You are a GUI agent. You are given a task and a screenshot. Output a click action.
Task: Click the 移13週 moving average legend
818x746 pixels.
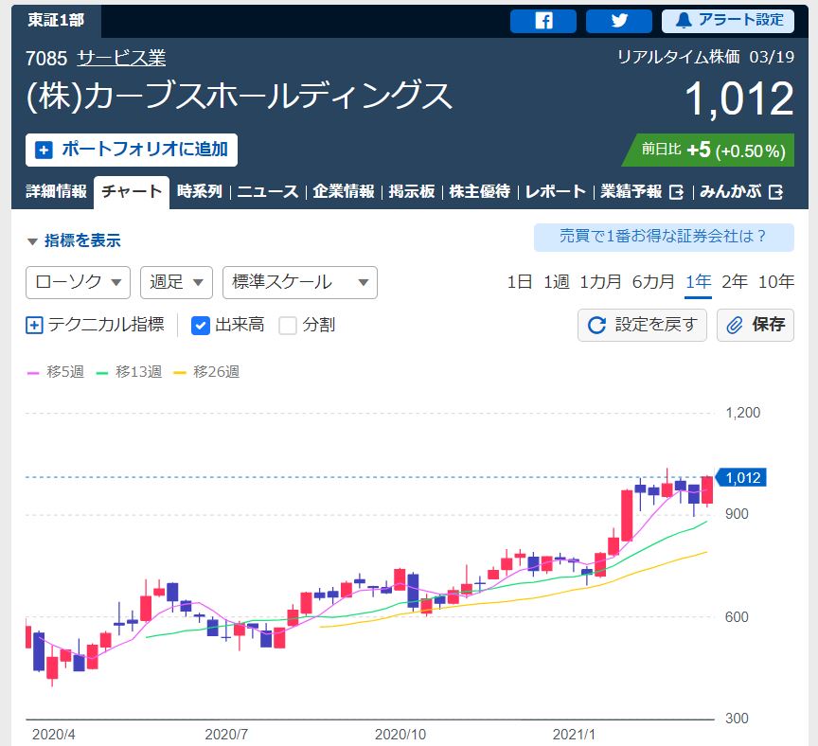pyautogui.click(x=130, y=372)
